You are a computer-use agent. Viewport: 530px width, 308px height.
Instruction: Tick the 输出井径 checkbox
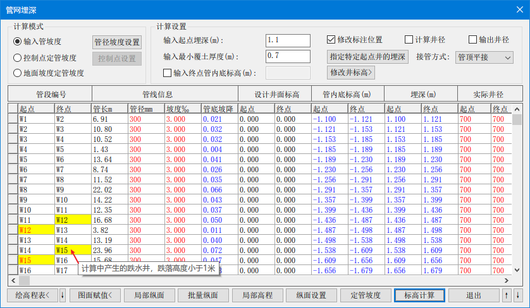click(472, 39)
